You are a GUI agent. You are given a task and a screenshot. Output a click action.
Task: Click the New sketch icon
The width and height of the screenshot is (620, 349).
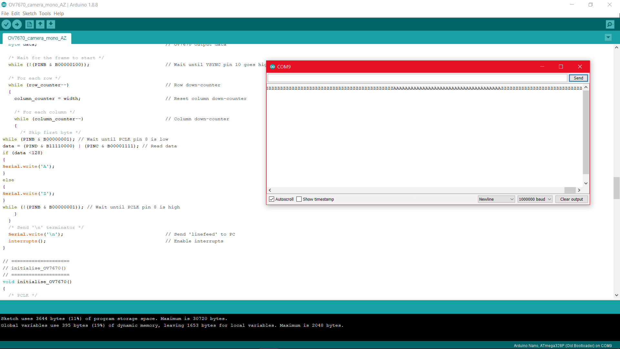point(29,24)
